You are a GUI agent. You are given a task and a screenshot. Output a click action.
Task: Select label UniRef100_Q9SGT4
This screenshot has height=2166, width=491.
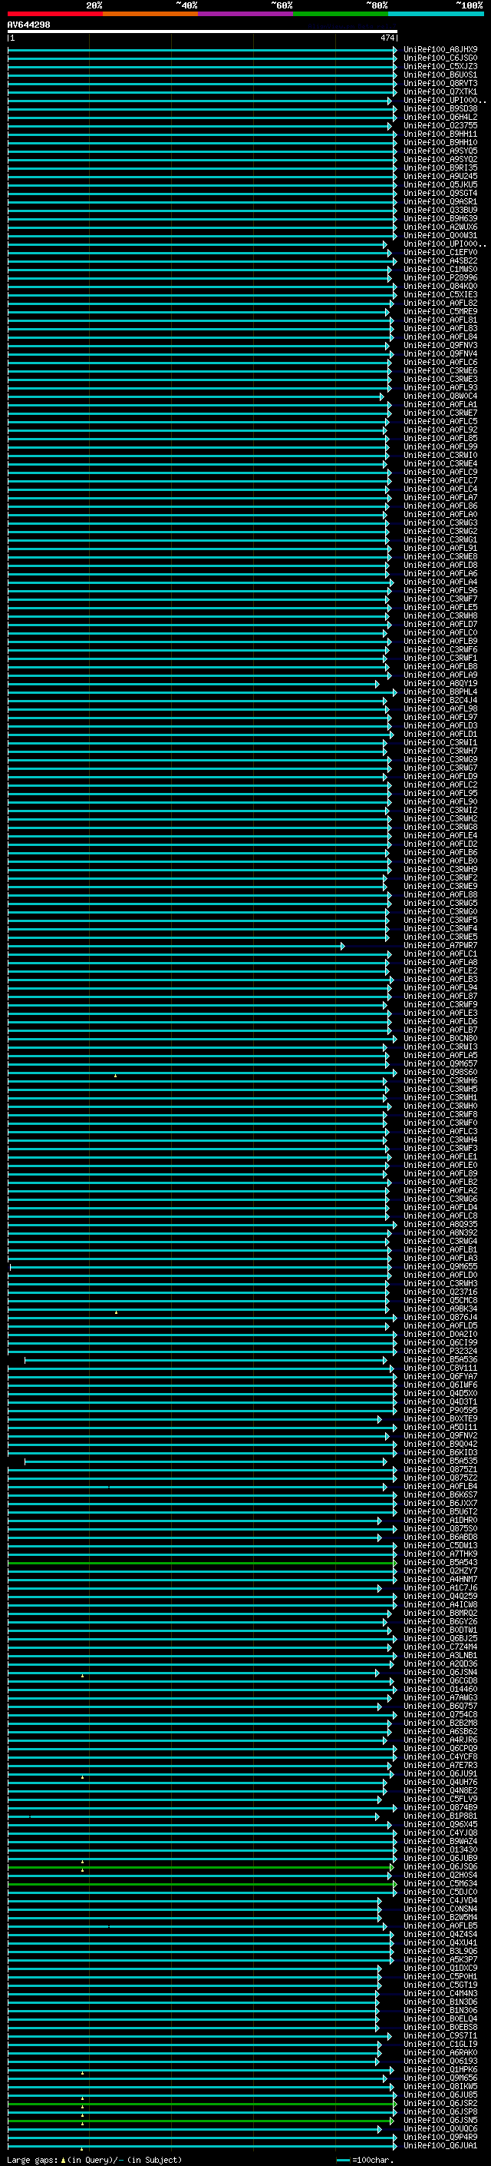click(x=440, y=194)
